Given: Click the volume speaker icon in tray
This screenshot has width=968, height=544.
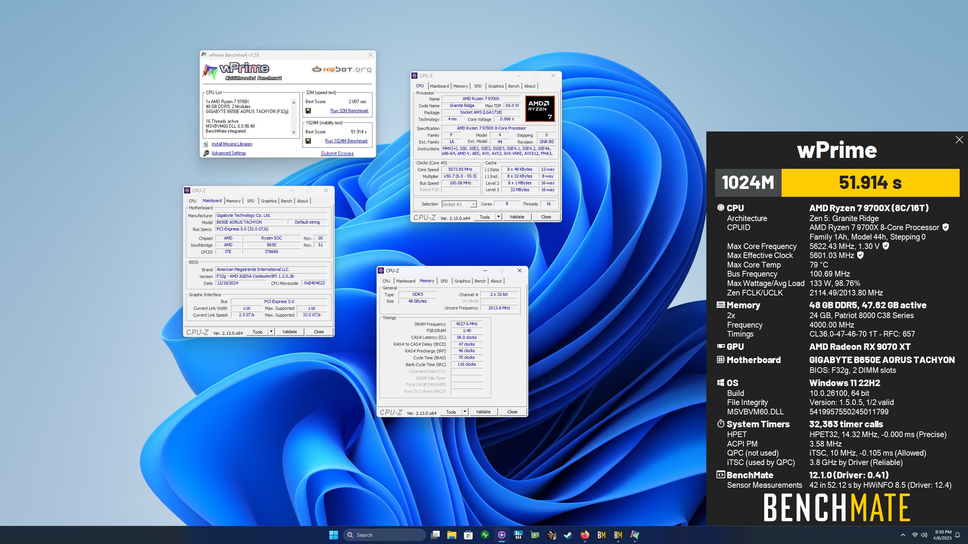Looking at the screenshot, I should click(924, 535).
